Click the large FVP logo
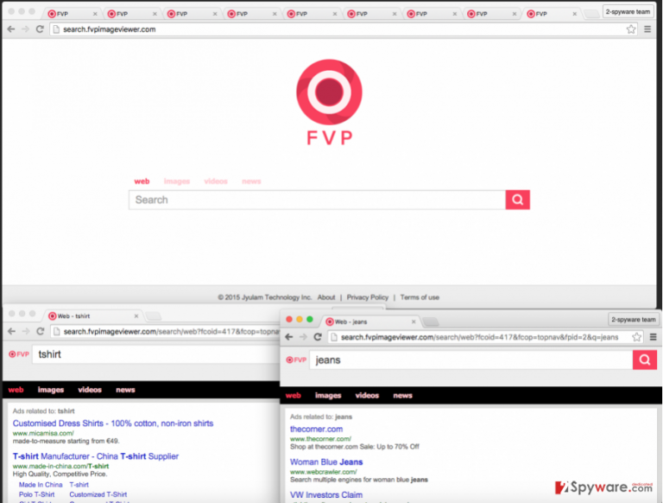This screenshot has width=663, height=503. pos(329,103)
